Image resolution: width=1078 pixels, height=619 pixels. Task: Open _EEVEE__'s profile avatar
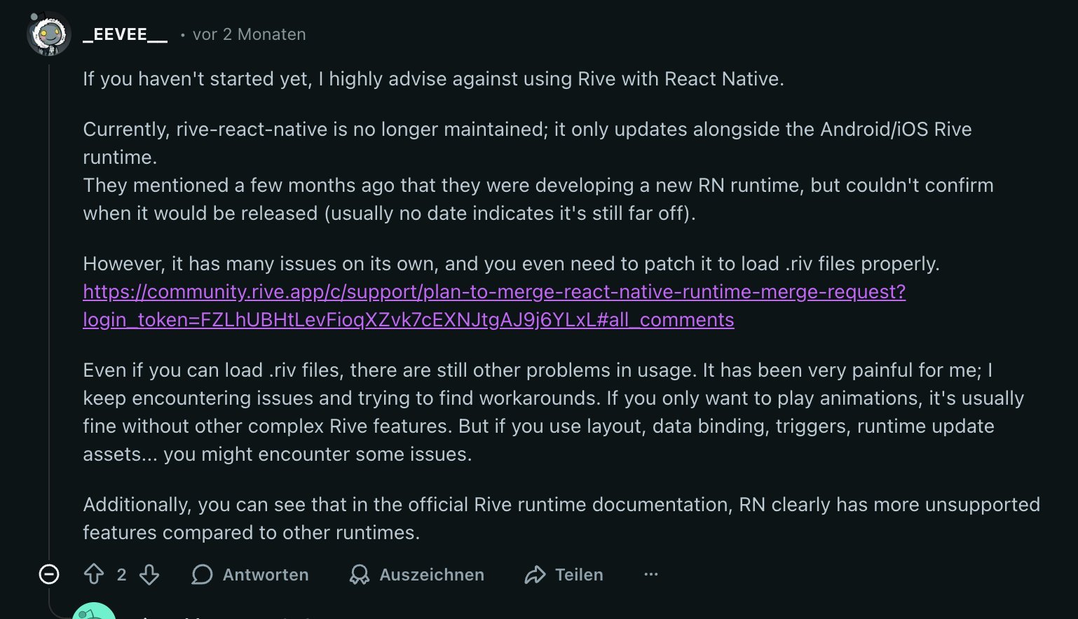click(48, 33)
